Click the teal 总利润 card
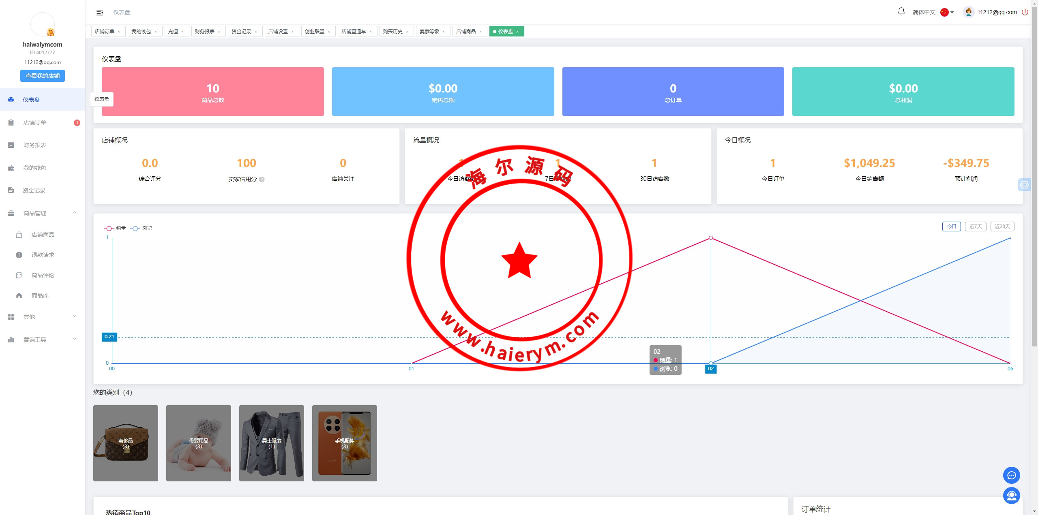The width and height of the screenshot is (1038, 515). 903,92
